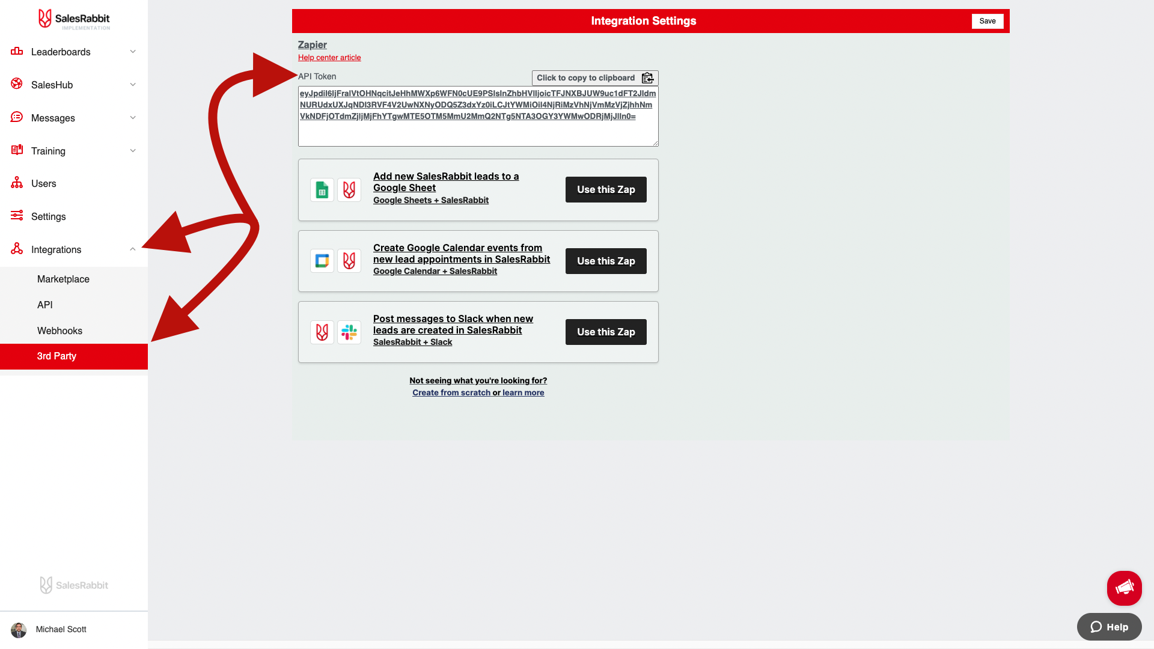Image resolution: width=1154 pixels, height=649 pixels.
Task: Open the SalesHub menu item
Action: click(x=74, y=85)
